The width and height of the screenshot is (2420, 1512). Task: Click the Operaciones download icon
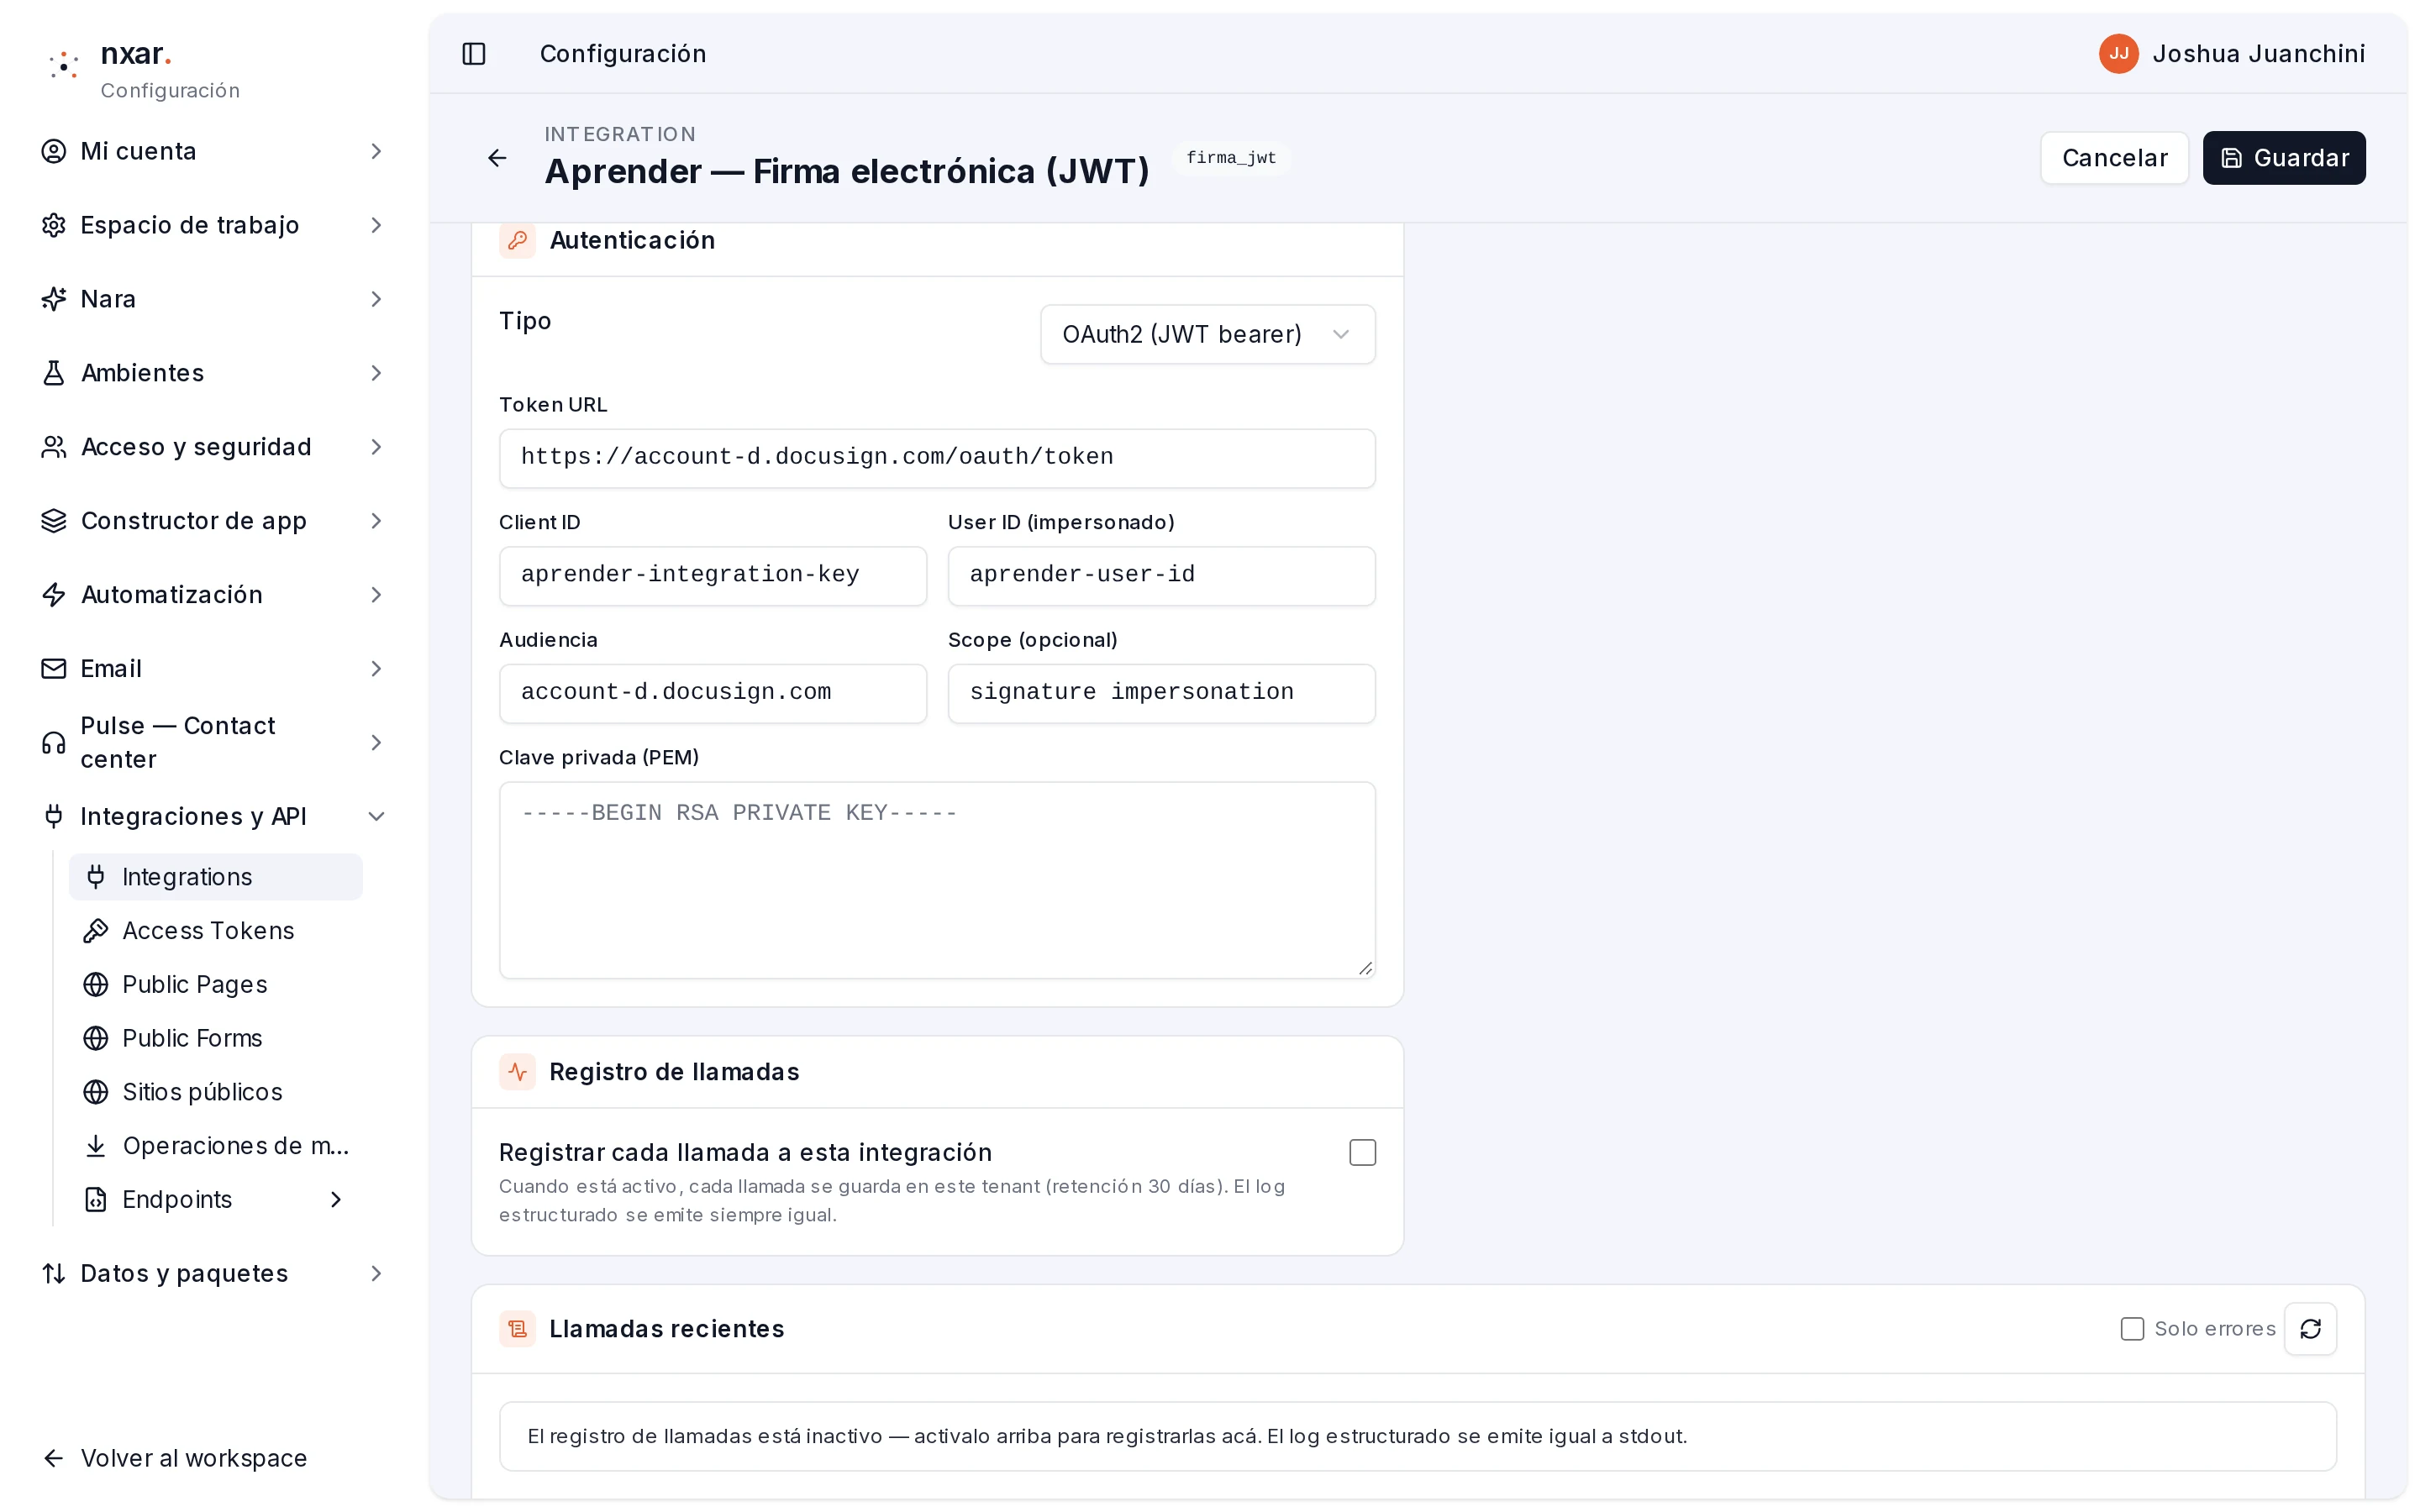pyautogui.click(x=96, y=1146)
